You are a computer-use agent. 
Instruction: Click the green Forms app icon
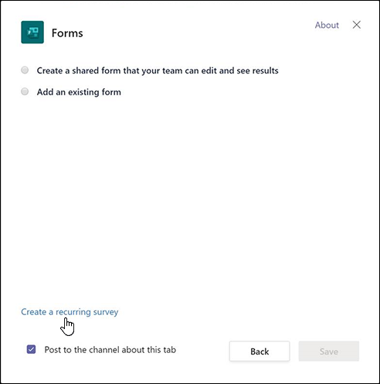coord(32,33)
